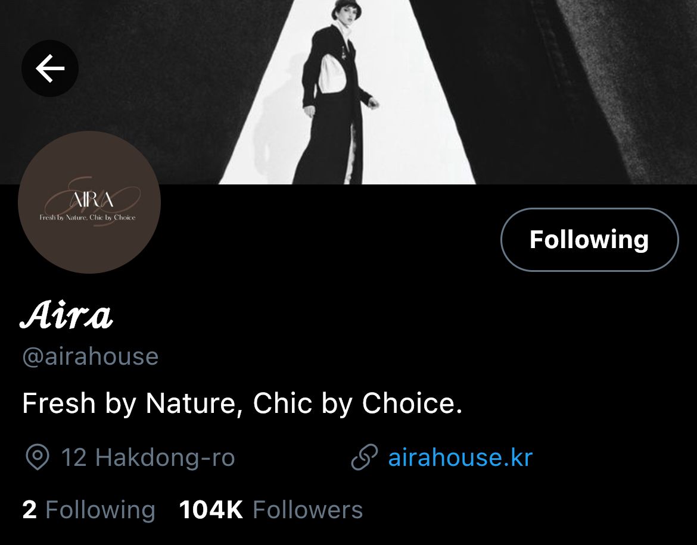Image resolution: width=697 pixels, height=545 pixels.
Task: Click the Followers label beside 104K
Action: point(307,510)
